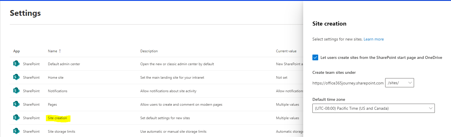Open the Learn more link
The image size is (451, 137).
click(374, 39)
